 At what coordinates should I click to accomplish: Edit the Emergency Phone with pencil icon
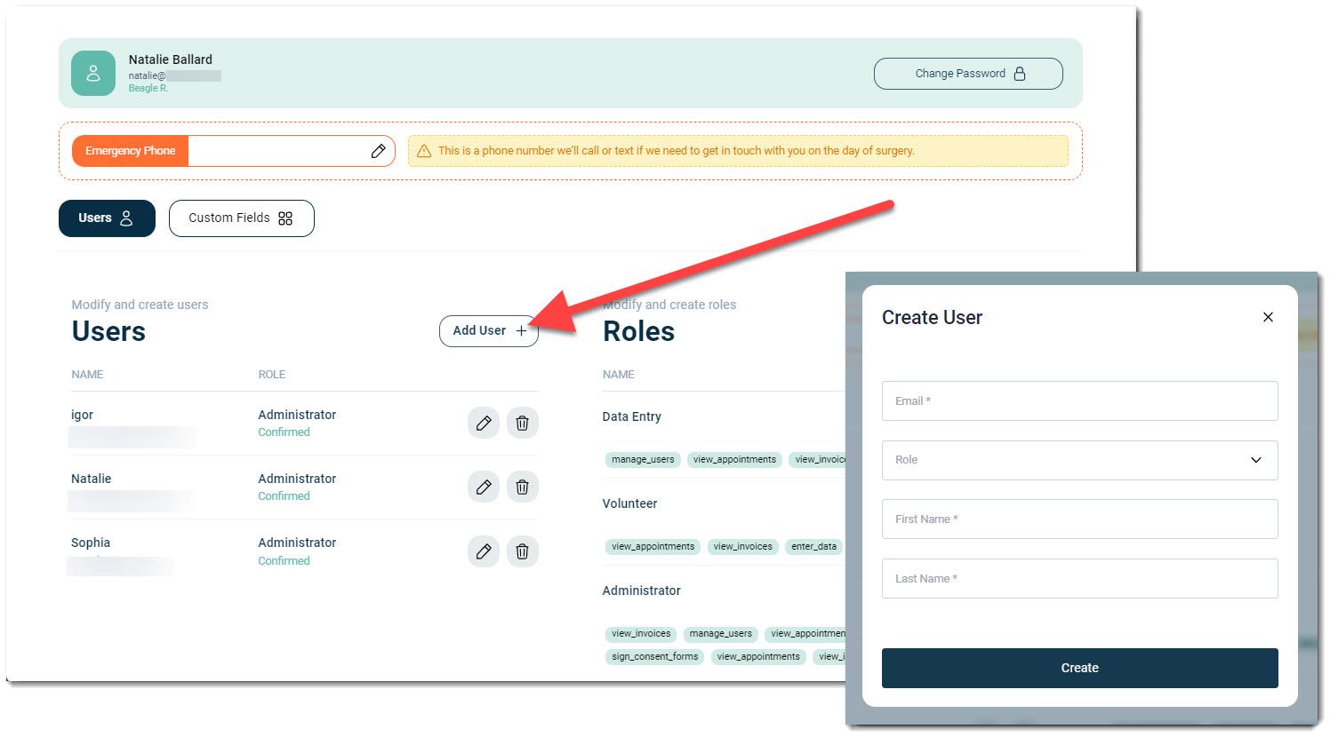coord(378,151)
